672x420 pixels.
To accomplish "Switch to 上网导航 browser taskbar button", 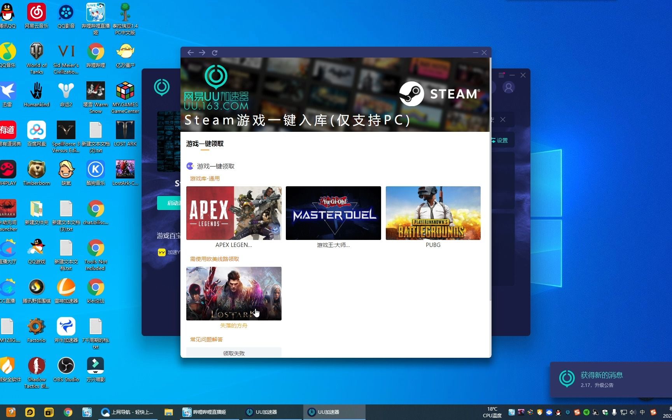I will pos(128,412).
